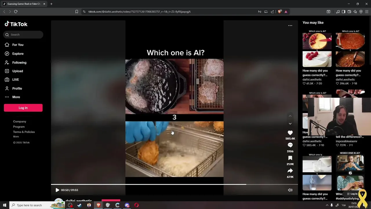This screenshot has width=371, height=209.
Task: Go to next video down arrow
Action: pos(290,124)
